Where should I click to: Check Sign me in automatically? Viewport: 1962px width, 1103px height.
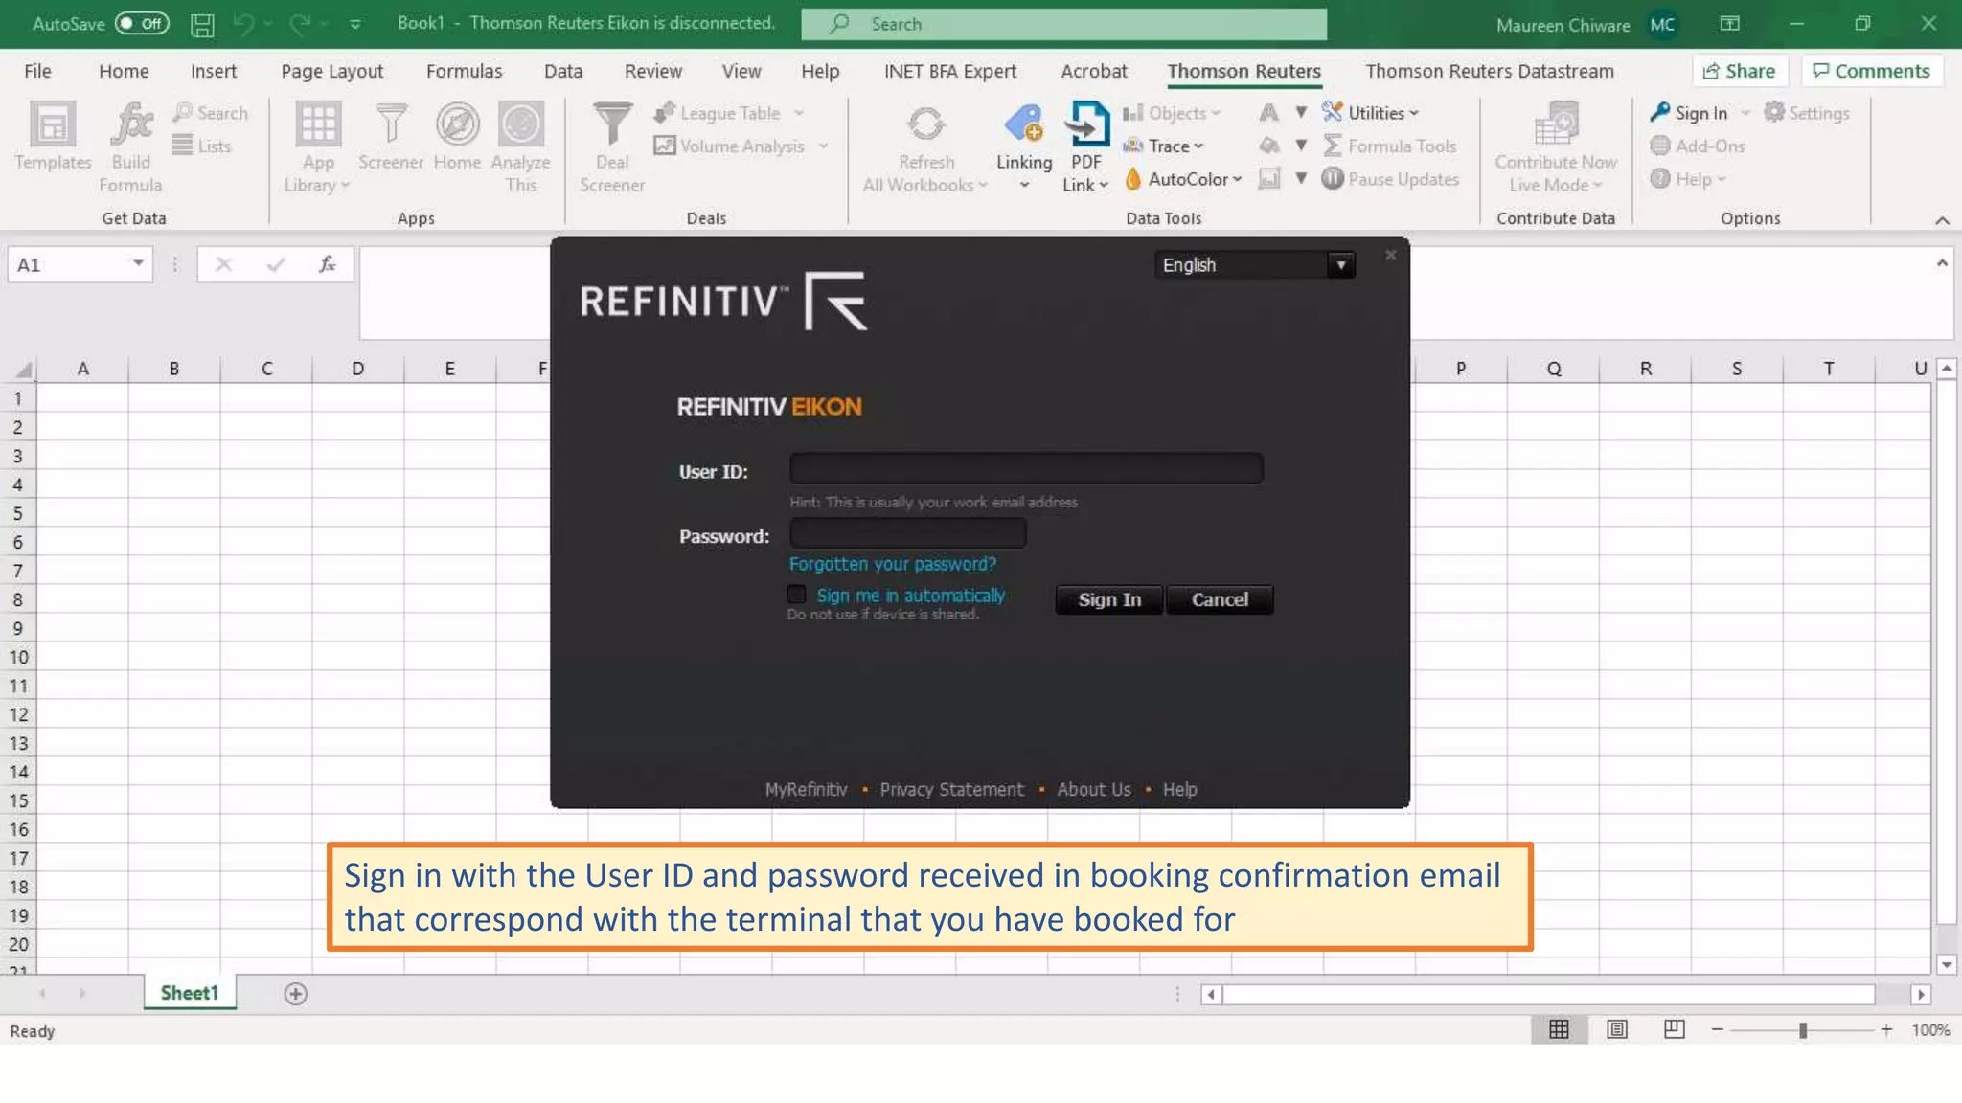(x=796, y=595)
